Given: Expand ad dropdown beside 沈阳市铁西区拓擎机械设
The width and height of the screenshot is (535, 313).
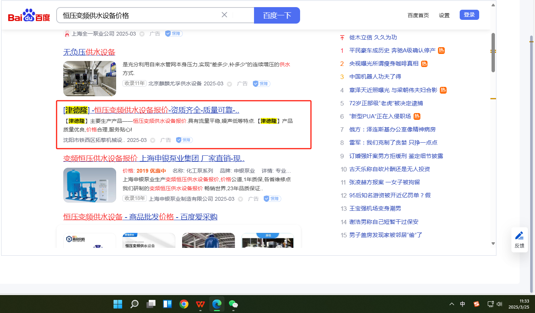Looking at the screenshot, I should (153, 140).
